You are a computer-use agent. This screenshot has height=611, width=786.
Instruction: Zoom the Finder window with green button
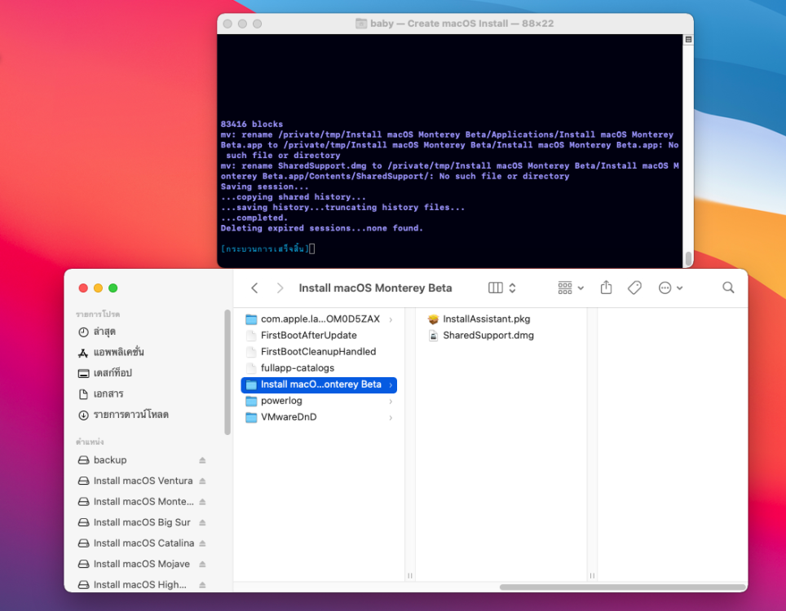click(113, 288)
